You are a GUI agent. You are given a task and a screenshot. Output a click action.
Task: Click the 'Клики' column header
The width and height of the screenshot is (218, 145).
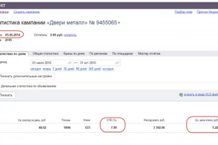pyautogui.click(x=87, y=120)
